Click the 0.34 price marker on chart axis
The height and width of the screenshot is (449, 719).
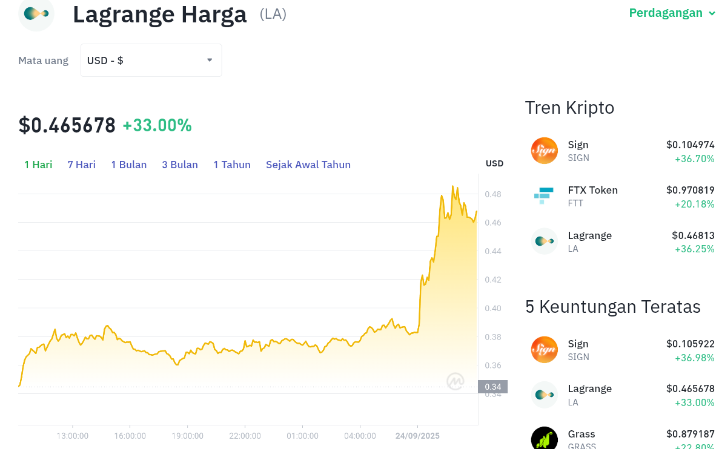coord(493,387)
